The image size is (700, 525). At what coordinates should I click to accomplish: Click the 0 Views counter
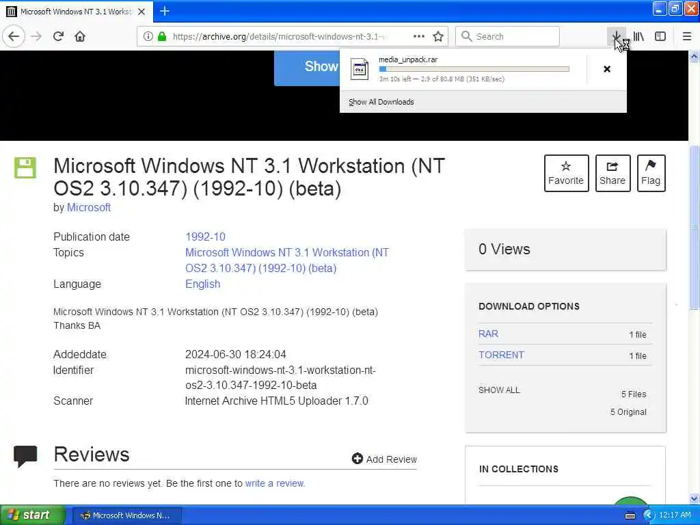pyautogui.click(x=504, y=249)
